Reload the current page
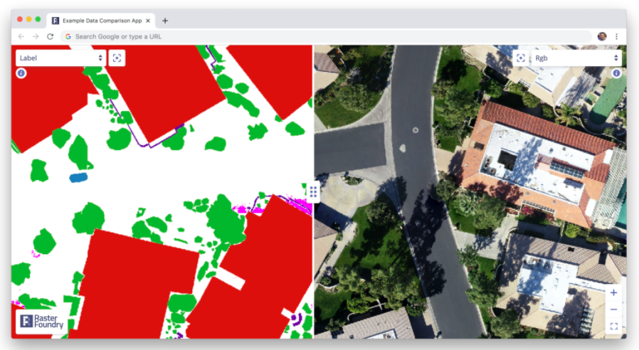The height and width of the screenshot is (350, 639). pos(51,36)
